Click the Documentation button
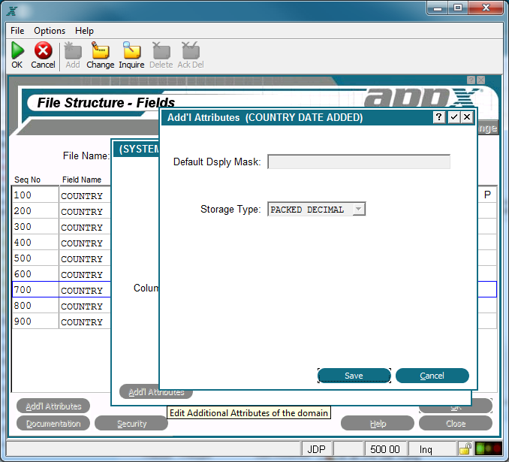The image size is (509, 462). [x=53, y=424]
